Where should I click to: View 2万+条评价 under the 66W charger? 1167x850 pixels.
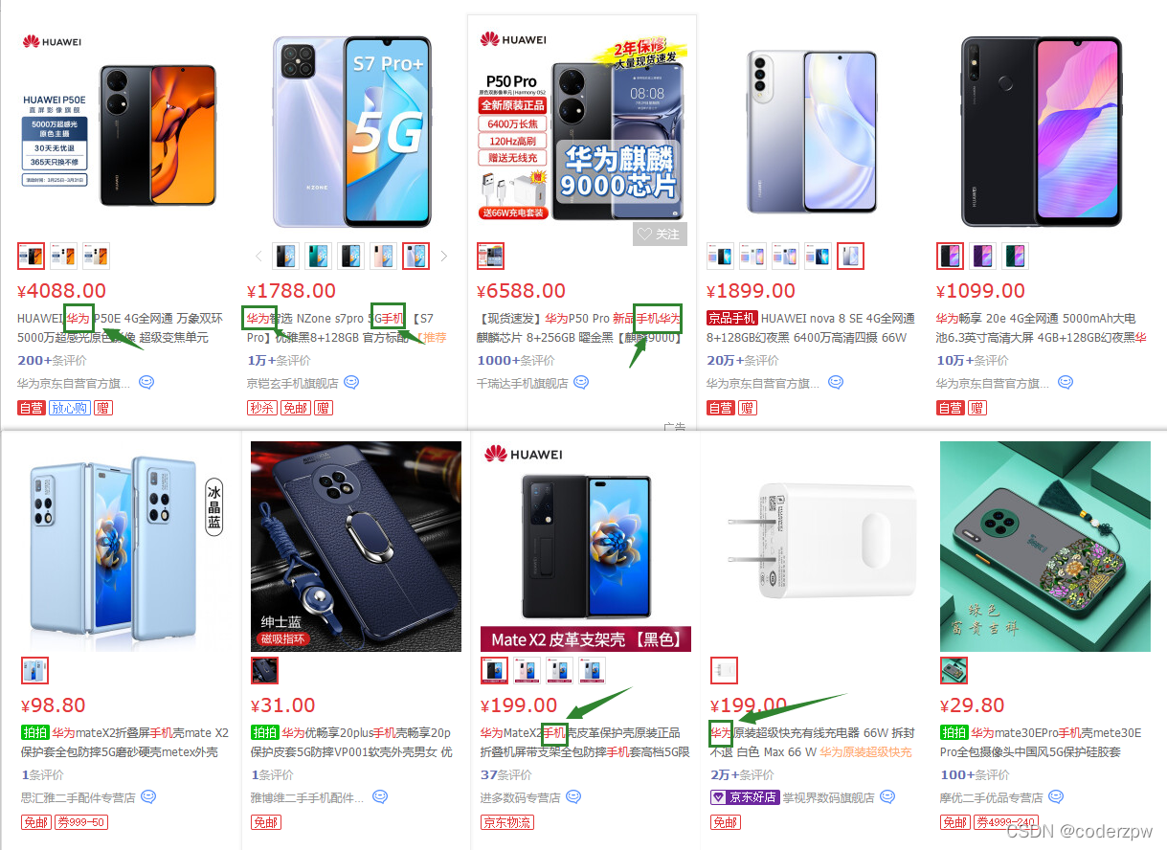[742, 774]
